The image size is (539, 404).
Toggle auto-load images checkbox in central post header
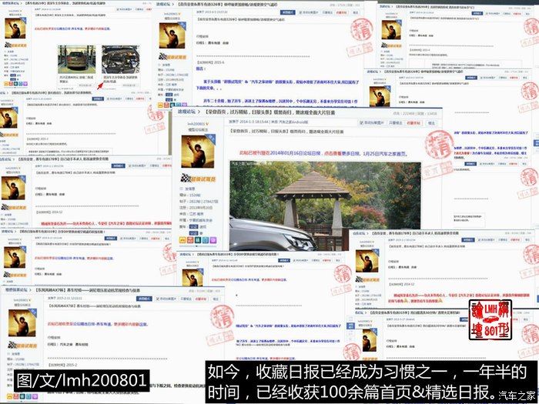(x=360, y=122)
